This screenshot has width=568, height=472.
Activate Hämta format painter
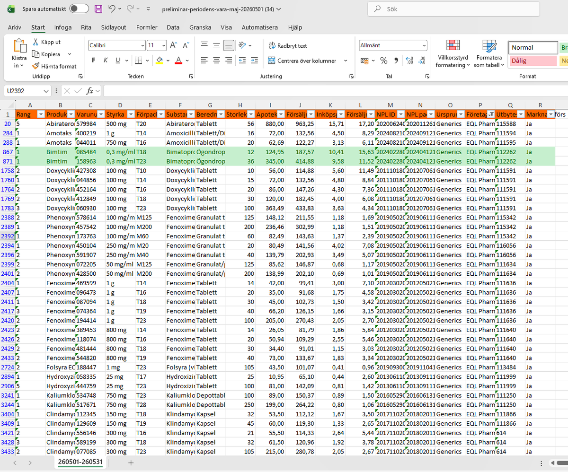tap(54, 67)
